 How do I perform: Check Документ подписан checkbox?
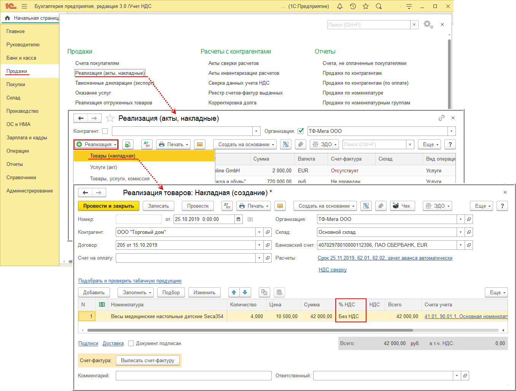(x=131, y=343)
